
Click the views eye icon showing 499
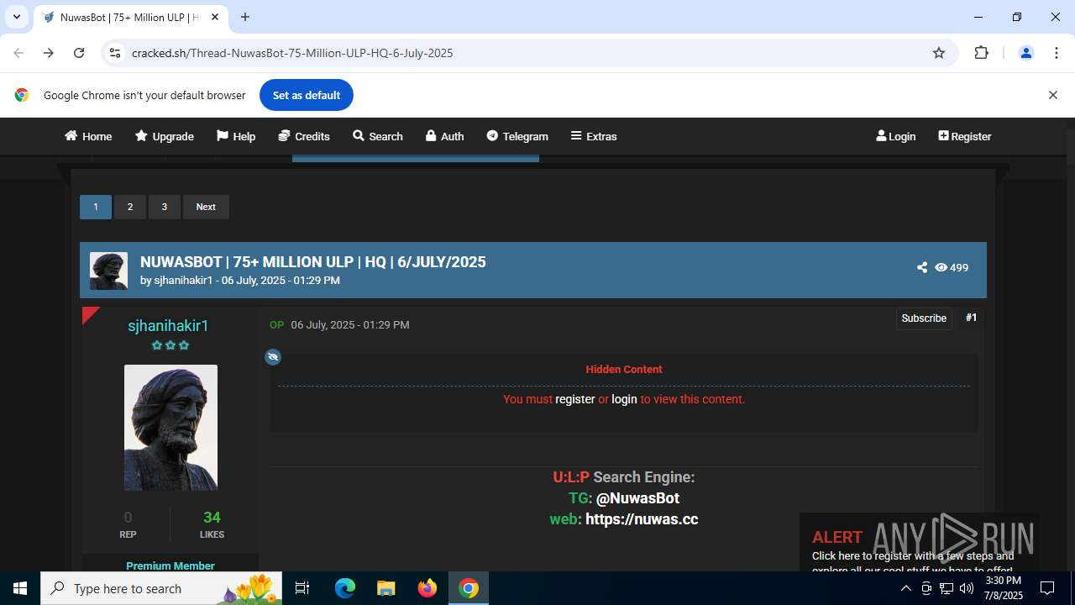coord(941,267)
